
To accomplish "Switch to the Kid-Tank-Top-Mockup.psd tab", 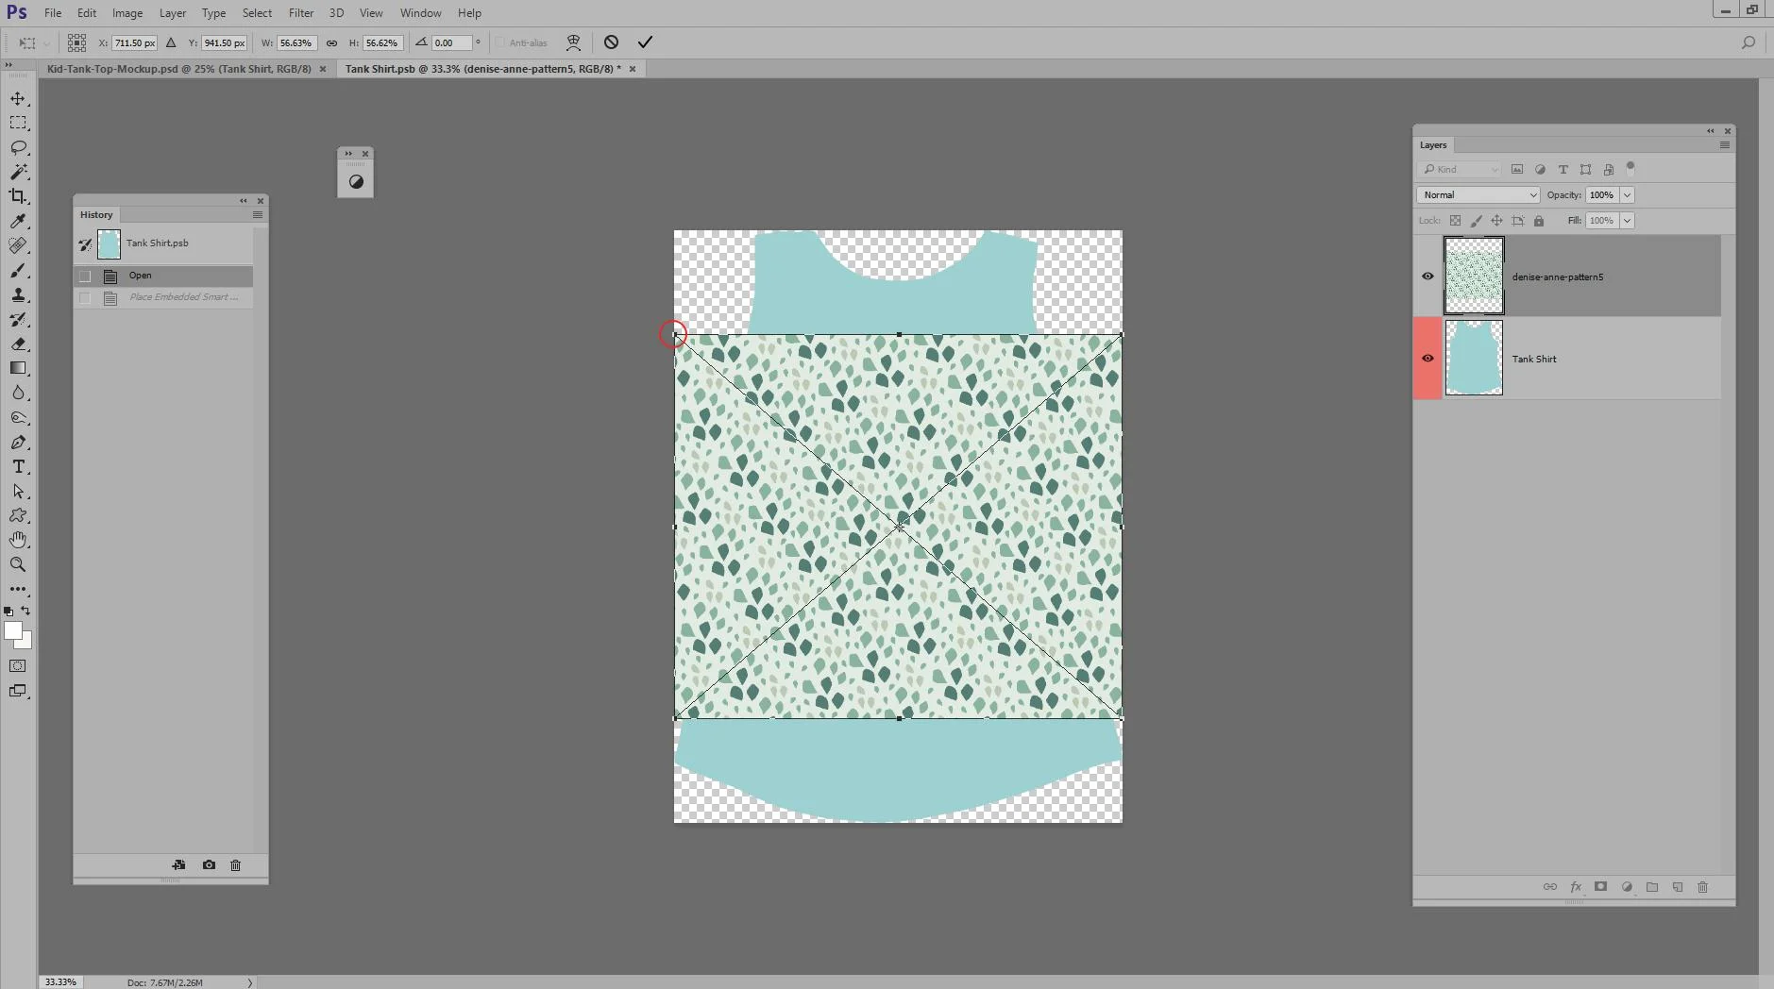I will [179, 68].
